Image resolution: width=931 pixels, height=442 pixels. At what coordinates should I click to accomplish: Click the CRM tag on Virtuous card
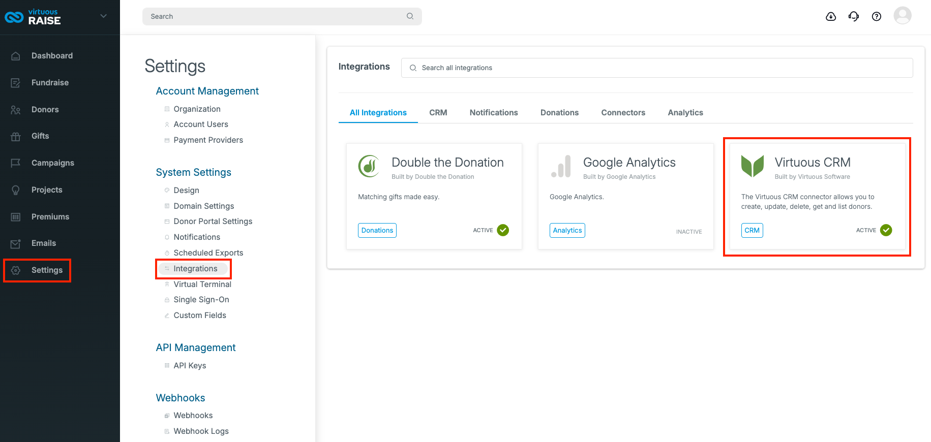(x=752, y=231)
